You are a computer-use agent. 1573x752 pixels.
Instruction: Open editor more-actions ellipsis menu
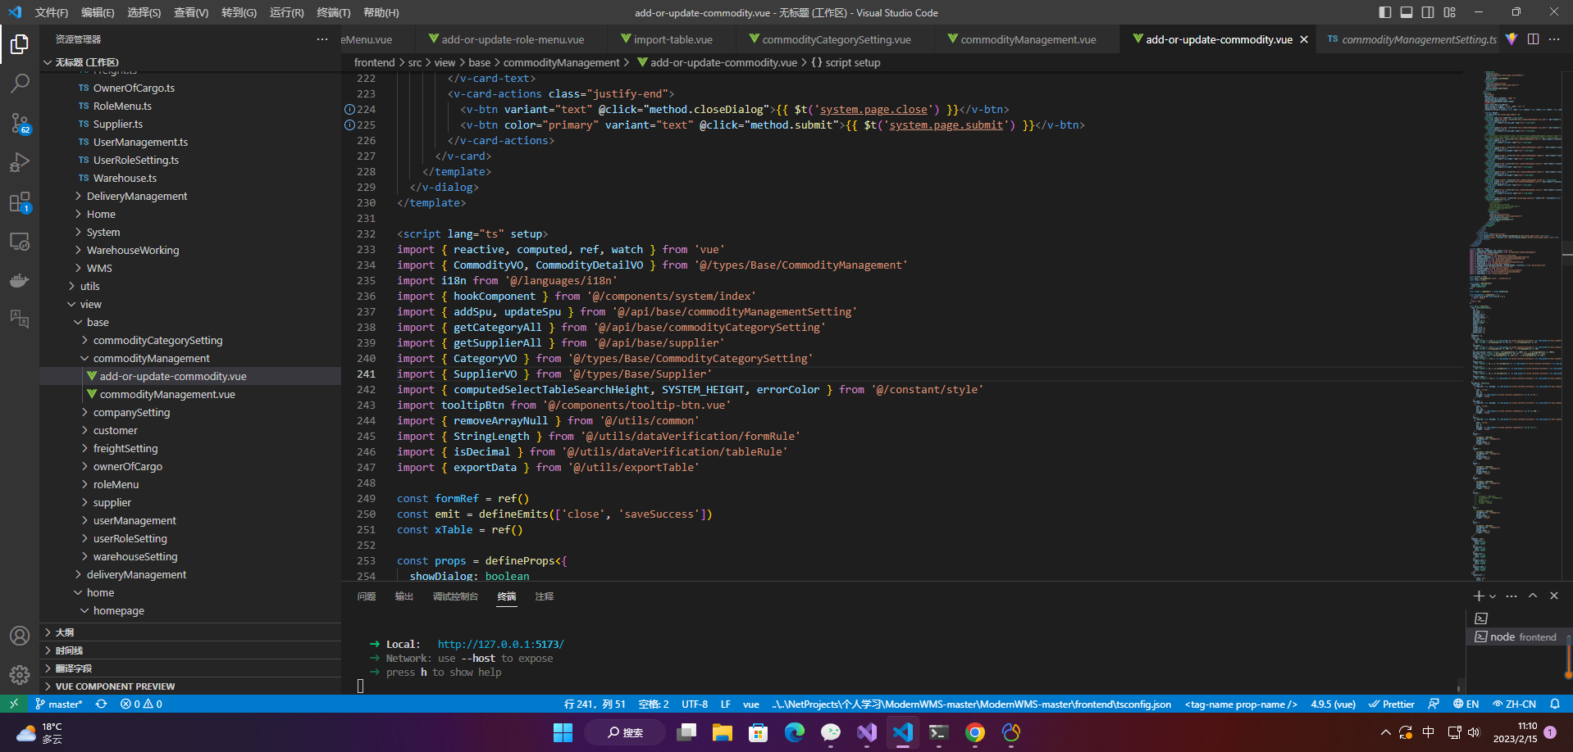1554,39
